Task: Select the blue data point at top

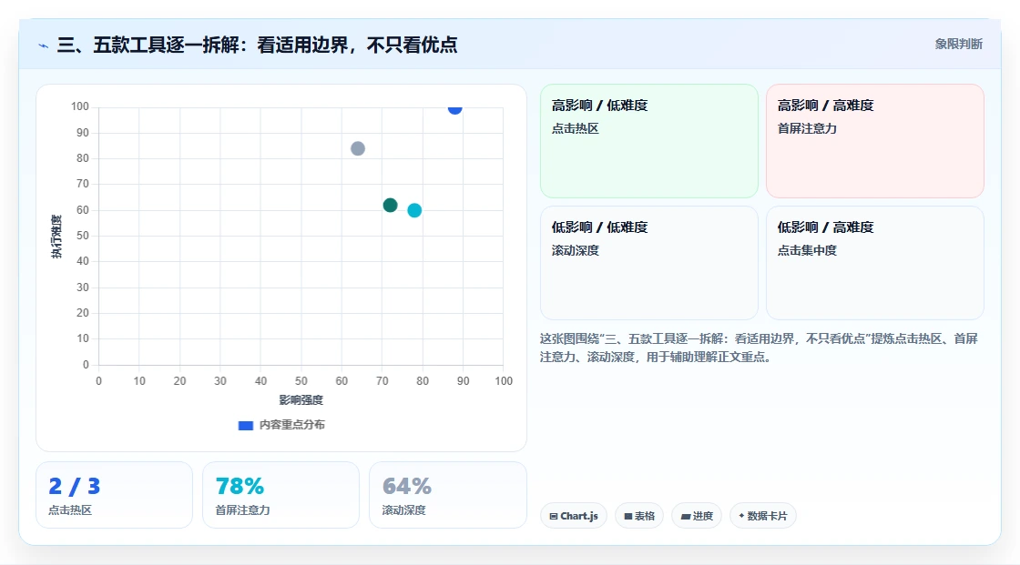Action: (x=454, y=108)
